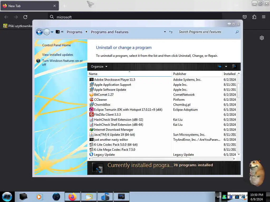Viewport: 270px width, 202px height.
Task: Click the Java(TM) 6 Update 19 icon
Action: [x=91, y=134]
